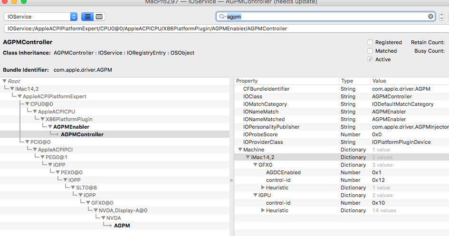Select the IOClass property row
Viewport: 449px width, 236px height.
click(342, 96)
